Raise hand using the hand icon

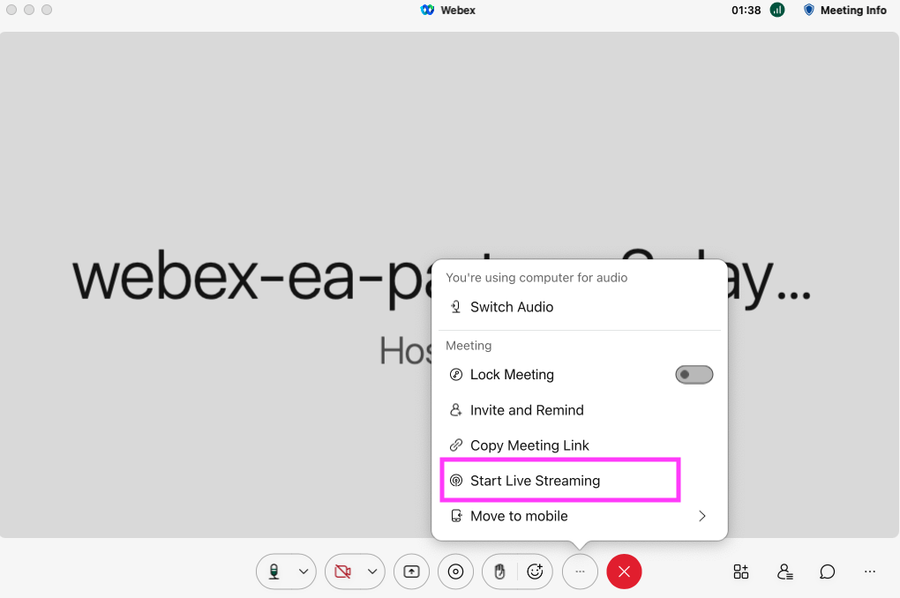(x=500, y=572)
